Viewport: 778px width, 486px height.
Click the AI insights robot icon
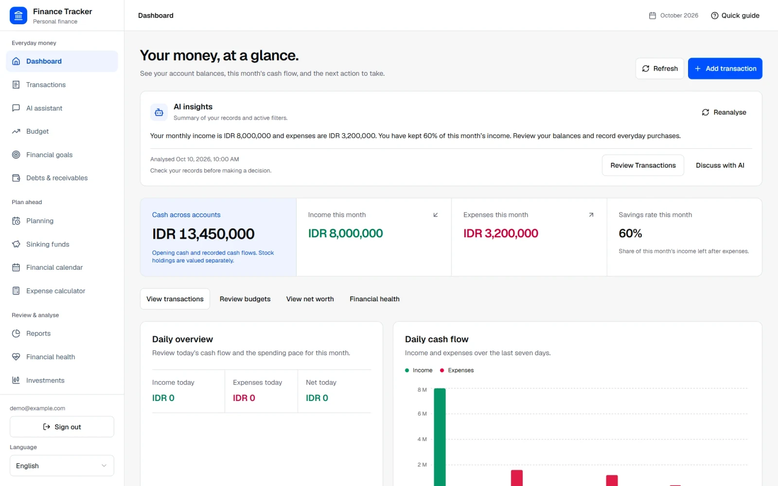pyautogui.click(x=159, y=112)
